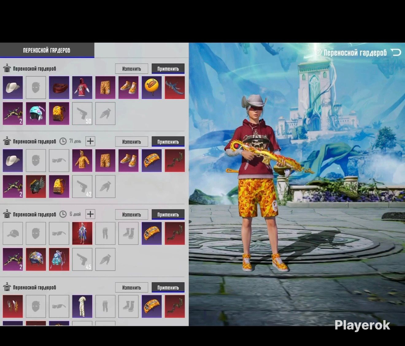
Task: Click Изменить for wardrobe 1
Action: 132,69
